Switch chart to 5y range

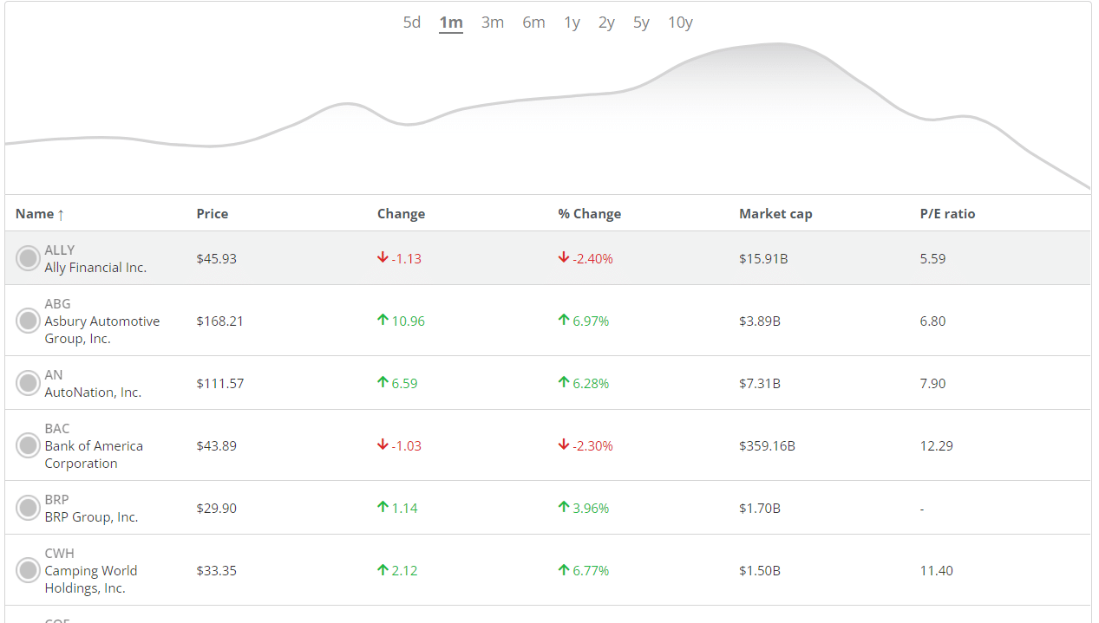(641, 23)
